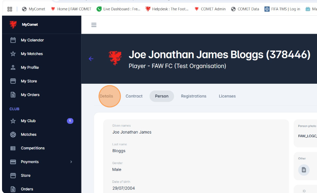The height and width of the screenshot is (193, 317).
Task: Select the Person tab
Action: 162,96
